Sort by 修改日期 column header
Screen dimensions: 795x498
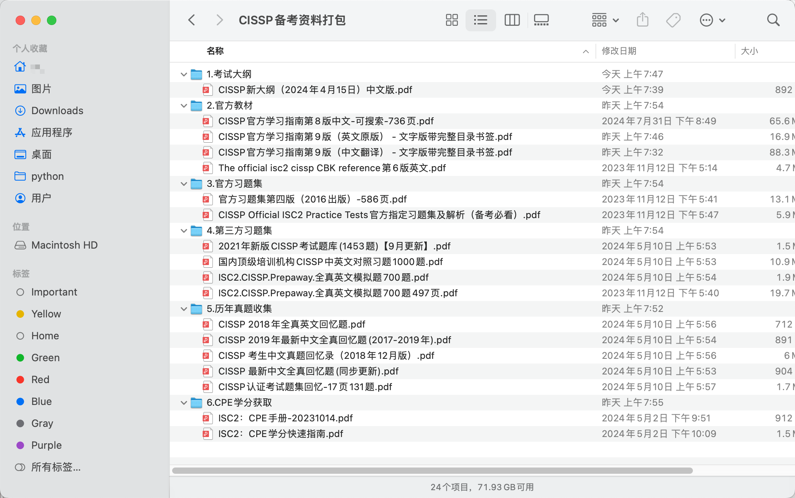click(619, 51)
